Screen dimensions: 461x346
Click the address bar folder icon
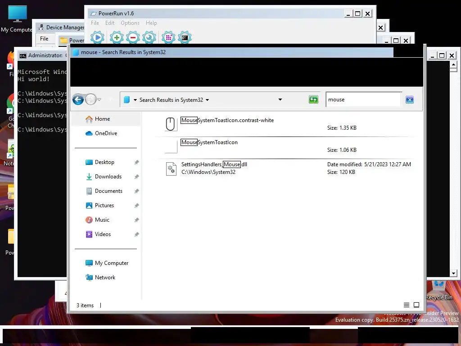point(127,100)
